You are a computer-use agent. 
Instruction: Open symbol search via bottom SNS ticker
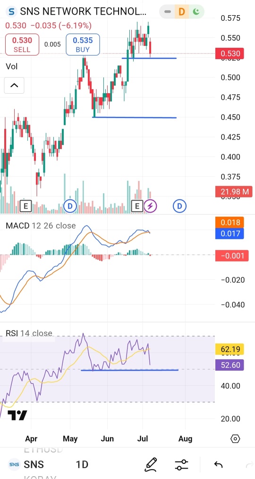(x=34, y=465)
